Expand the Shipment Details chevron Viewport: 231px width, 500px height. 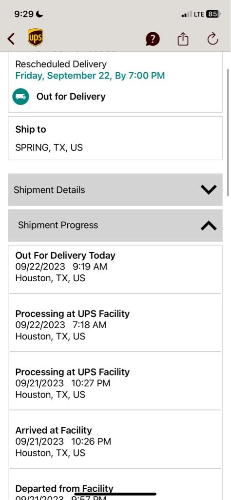click(209, 190)
